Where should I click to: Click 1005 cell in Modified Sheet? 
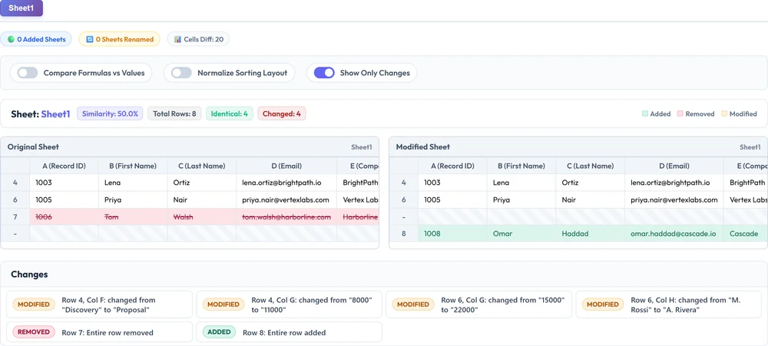(452, 199)
